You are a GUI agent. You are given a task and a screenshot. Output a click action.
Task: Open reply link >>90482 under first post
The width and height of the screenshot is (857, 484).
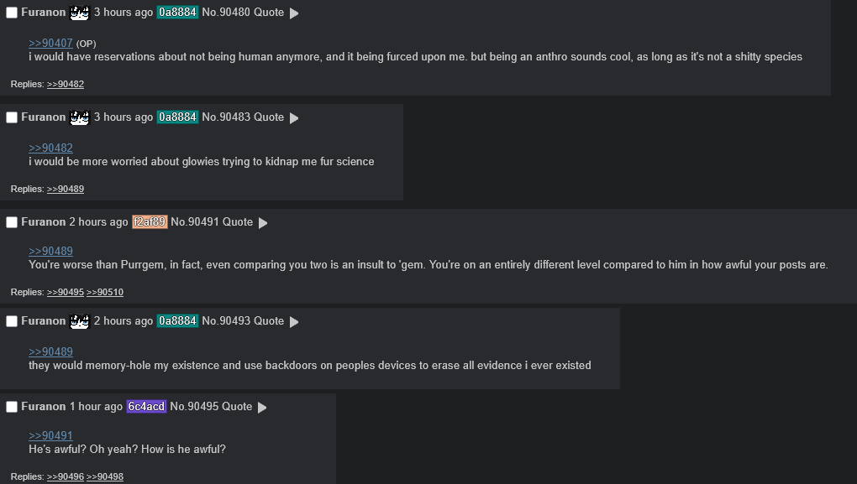pyautogui.click(x=66, y=84)
